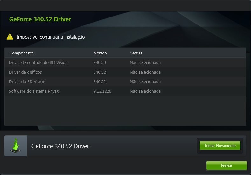Screen dimensions: 251x175
Task: Select the Driver de gráficos row
Action: (125, 72)
